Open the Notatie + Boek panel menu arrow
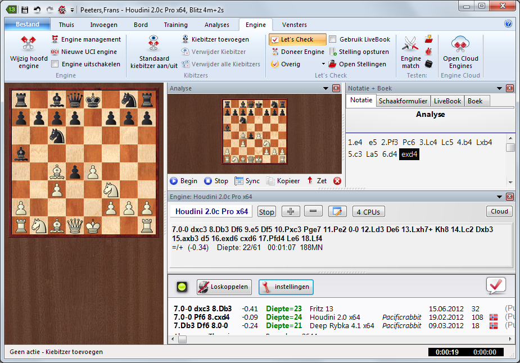Screen dimensions: 520x363 point(499,88)
